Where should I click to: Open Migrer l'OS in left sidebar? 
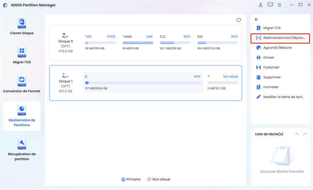pos(22,55)
